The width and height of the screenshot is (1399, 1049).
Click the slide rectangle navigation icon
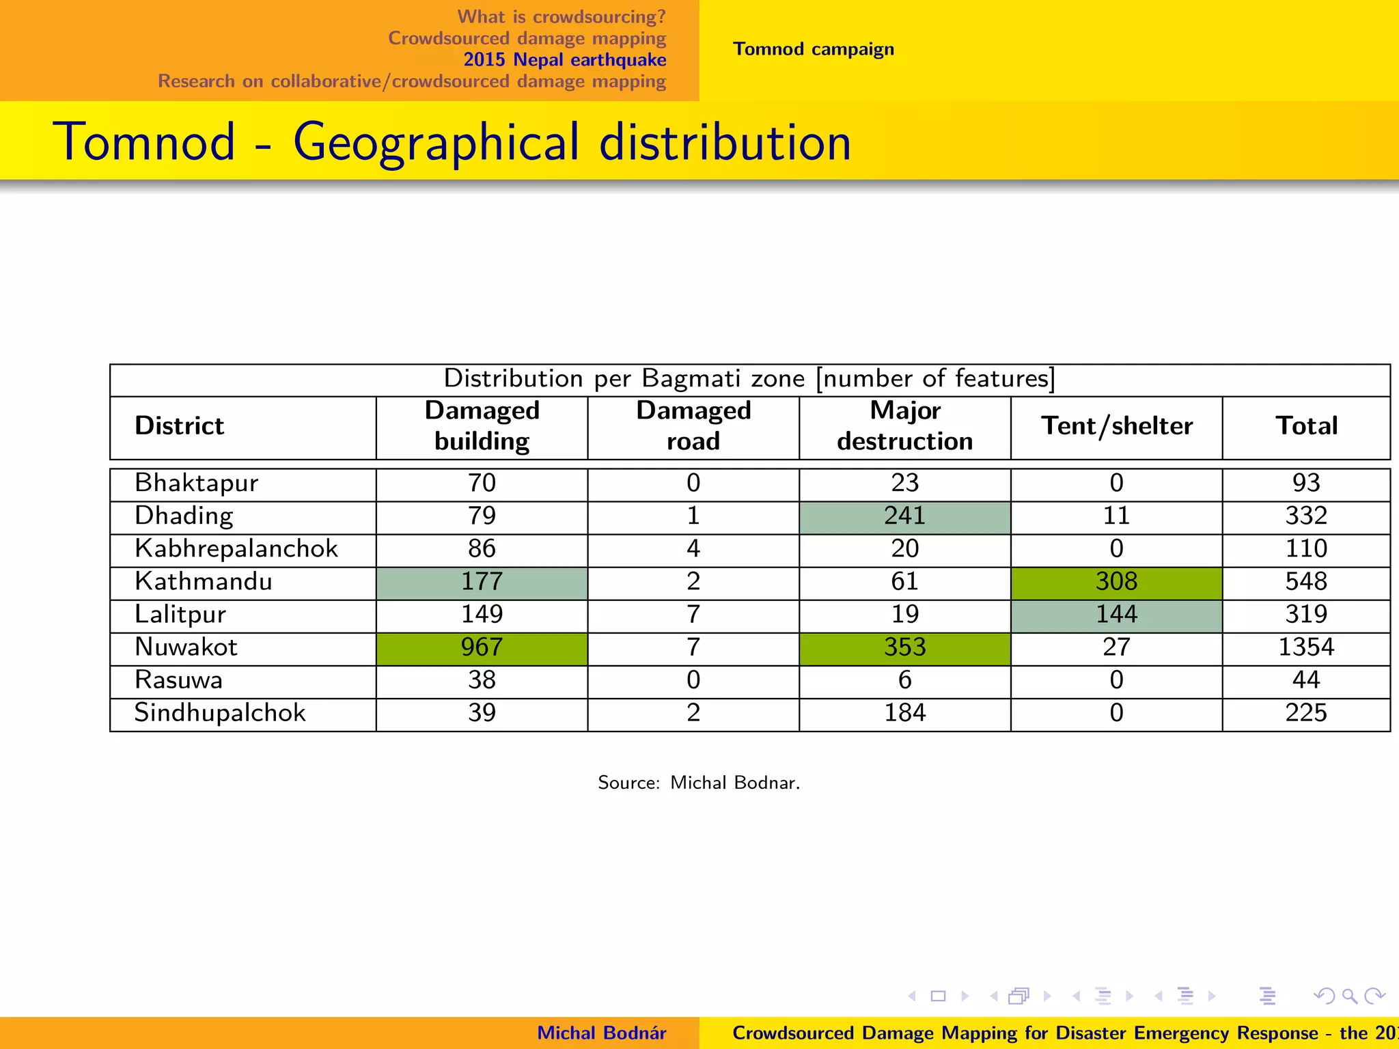coord(939,996)
